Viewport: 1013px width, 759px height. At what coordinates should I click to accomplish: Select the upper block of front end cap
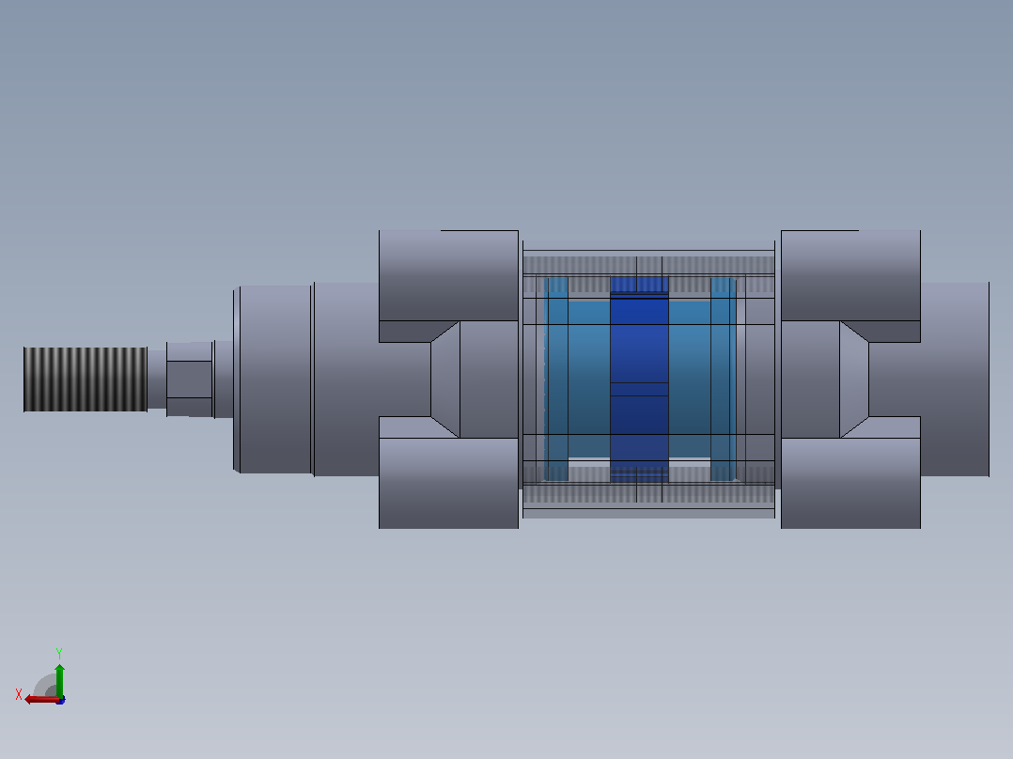(x=448, y=275)
